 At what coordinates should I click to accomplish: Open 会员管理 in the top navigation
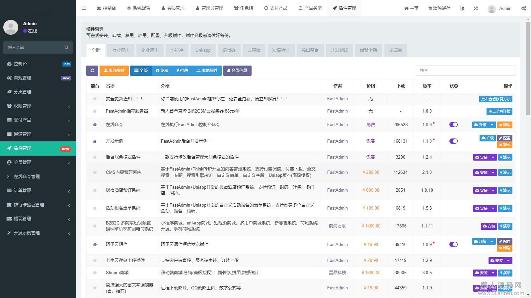[173, 8]
